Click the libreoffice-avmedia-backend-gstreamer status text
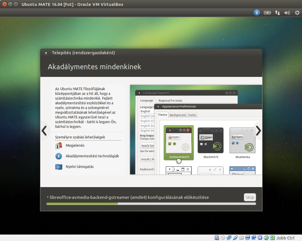Screen dimensions: 302x241 pyautogui.click(x=129, y=197)
